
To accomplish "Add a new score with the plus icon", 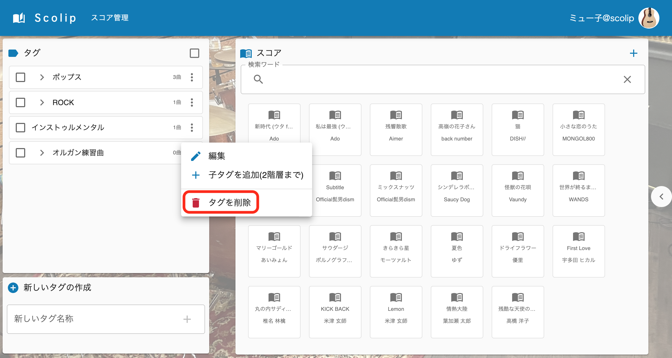I will 634,53.
